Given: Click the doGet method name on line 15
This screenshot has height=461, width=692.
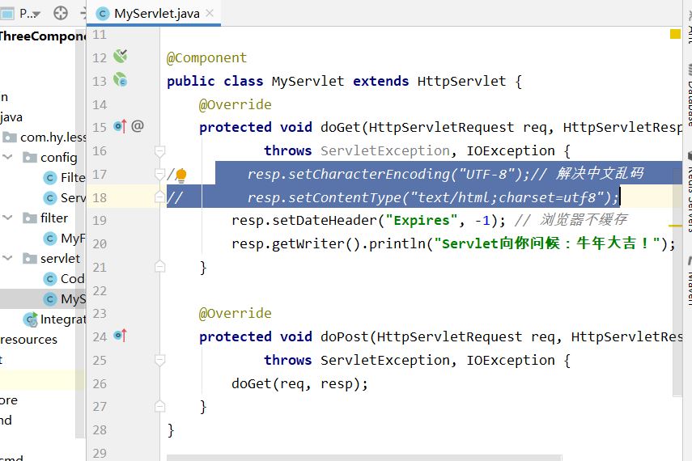Looking at the screenshot, I should point(340,128).
